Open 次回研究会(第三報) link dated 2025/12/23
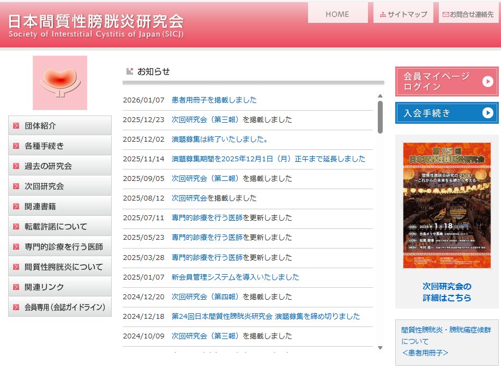The image size is (501, 369). tap(205, 119)
